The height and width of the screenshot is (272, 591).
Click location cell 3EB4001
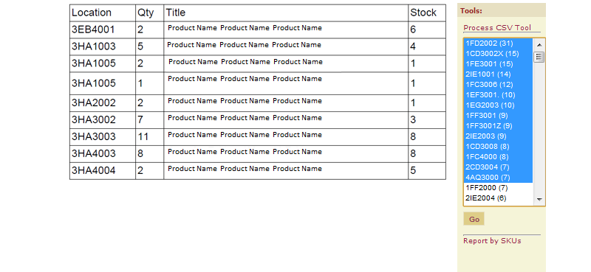pyautogui.click(x=103, y=29)
